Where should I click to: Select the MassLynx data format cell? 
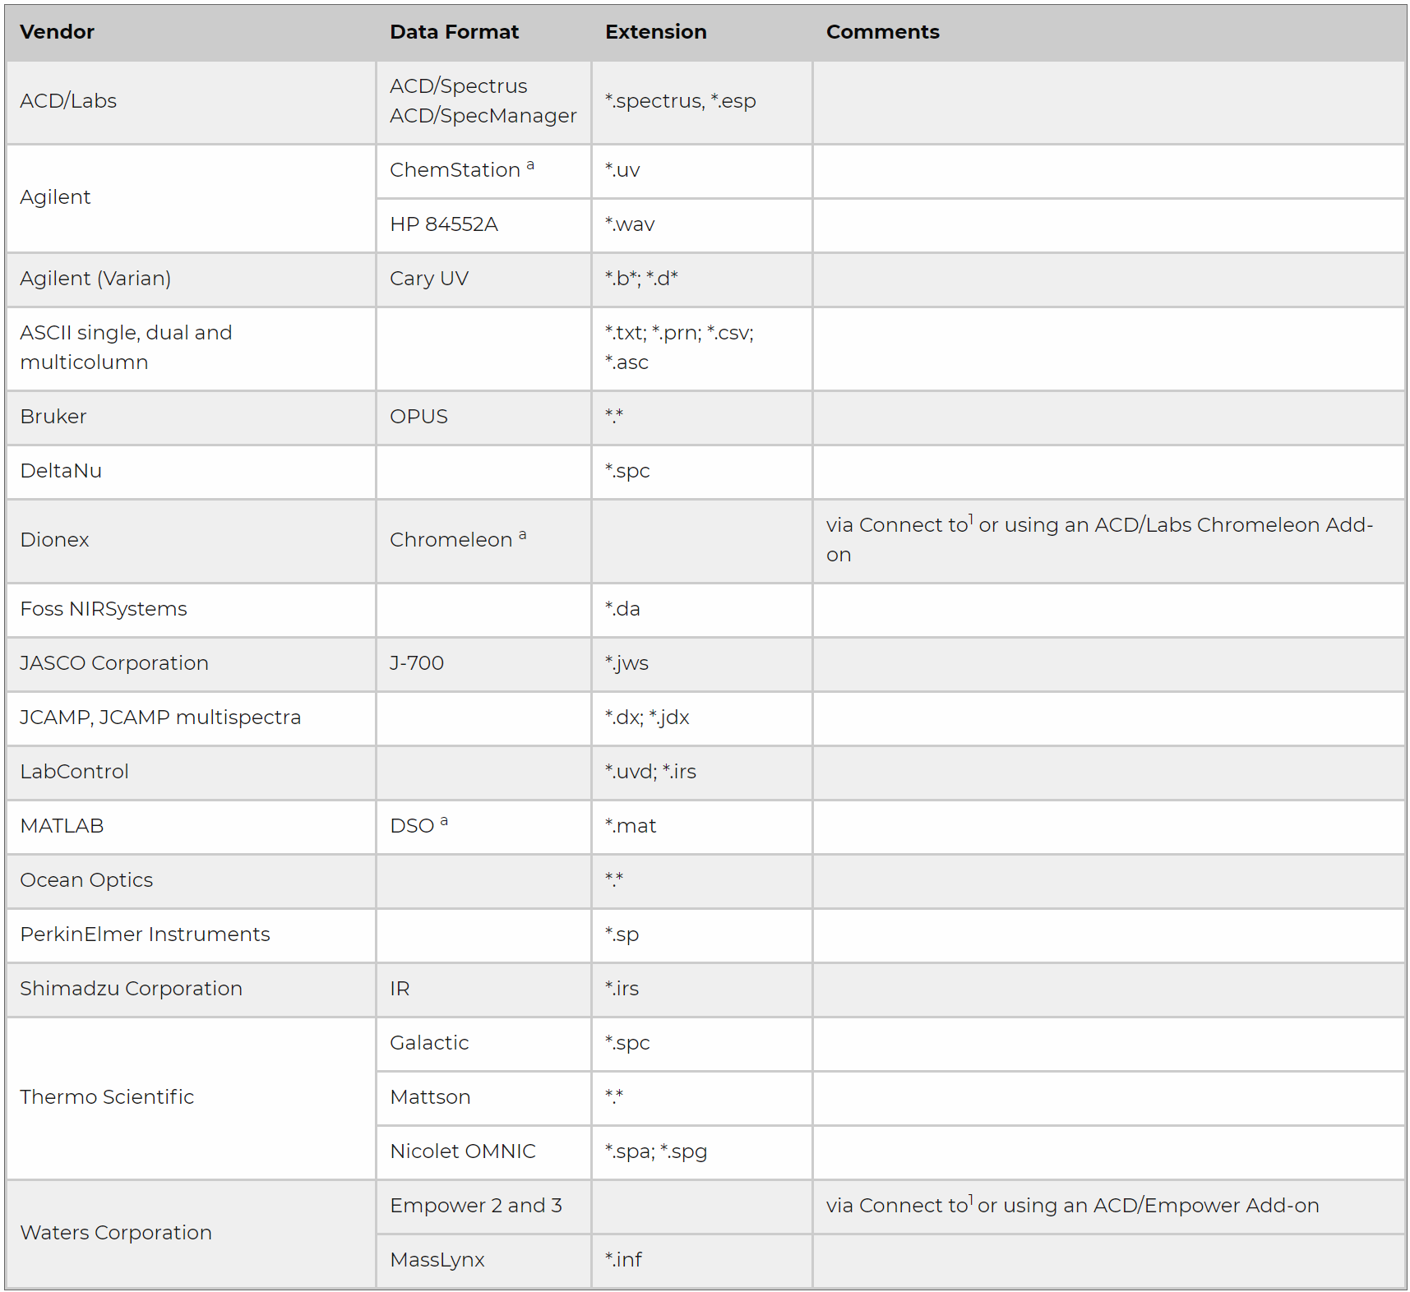pos(437,1260)
